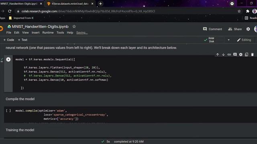The width and height of the screenshot is (257, 144).
Task: Click the 'Training the model' text cell
Action: tap(20, 130)
